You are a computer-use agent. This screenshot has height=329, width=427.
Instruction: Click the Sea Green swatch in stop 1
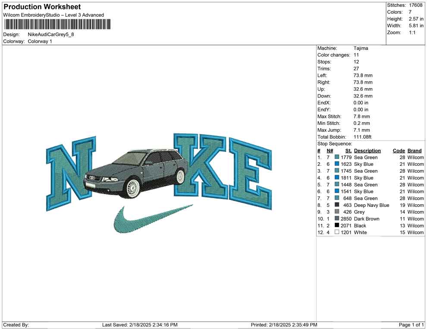(x=336, y=157)
